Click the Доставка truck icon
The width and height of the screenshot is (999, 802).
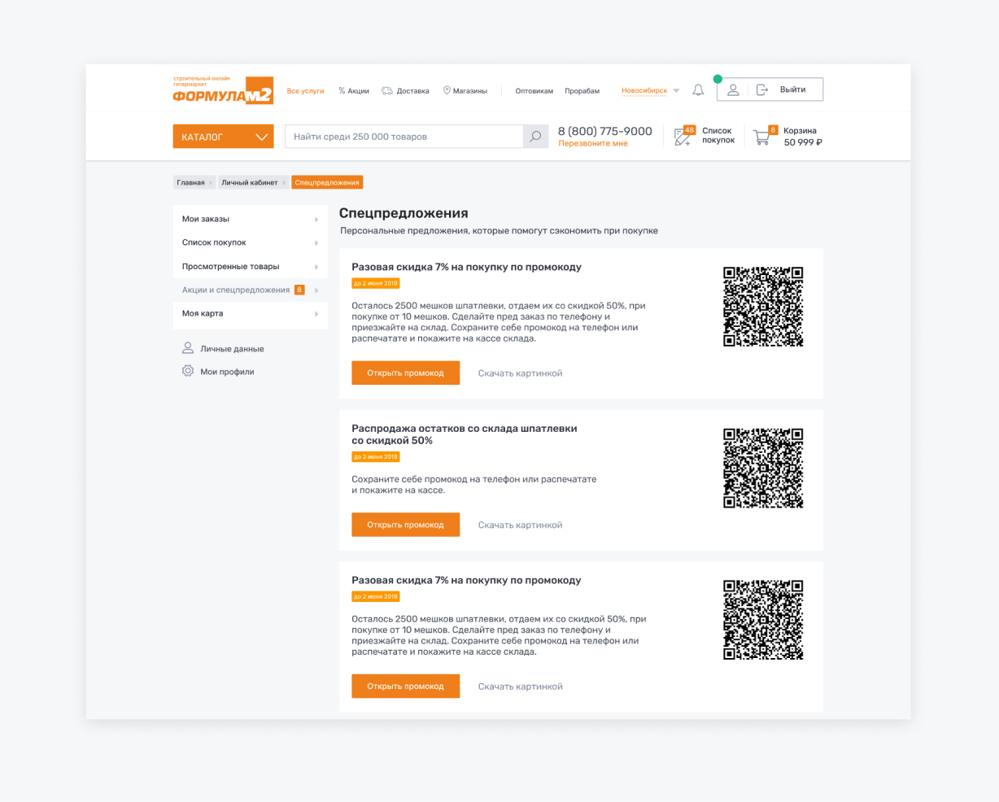point(387,91)
